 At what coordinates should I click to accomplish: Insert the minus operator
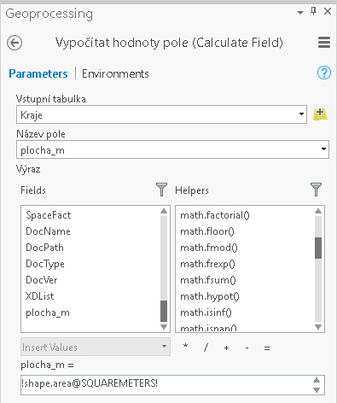click(x=247, y=348)
